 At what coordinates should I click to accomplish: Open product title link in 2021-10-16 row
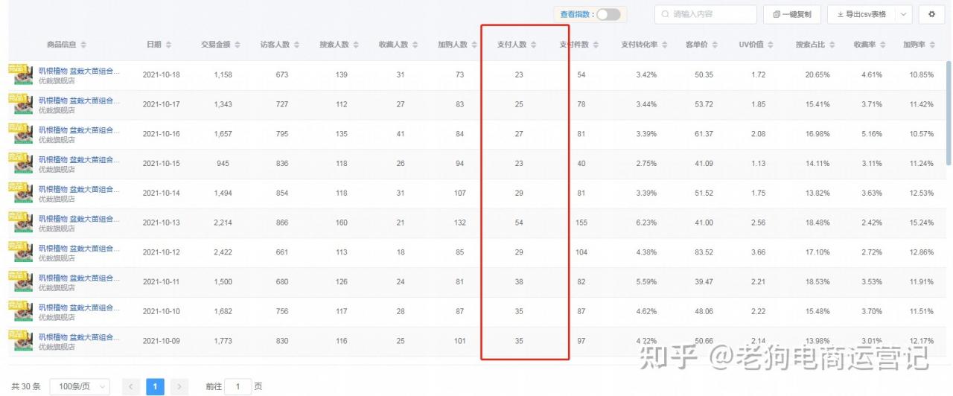click(x=79, y=130)
